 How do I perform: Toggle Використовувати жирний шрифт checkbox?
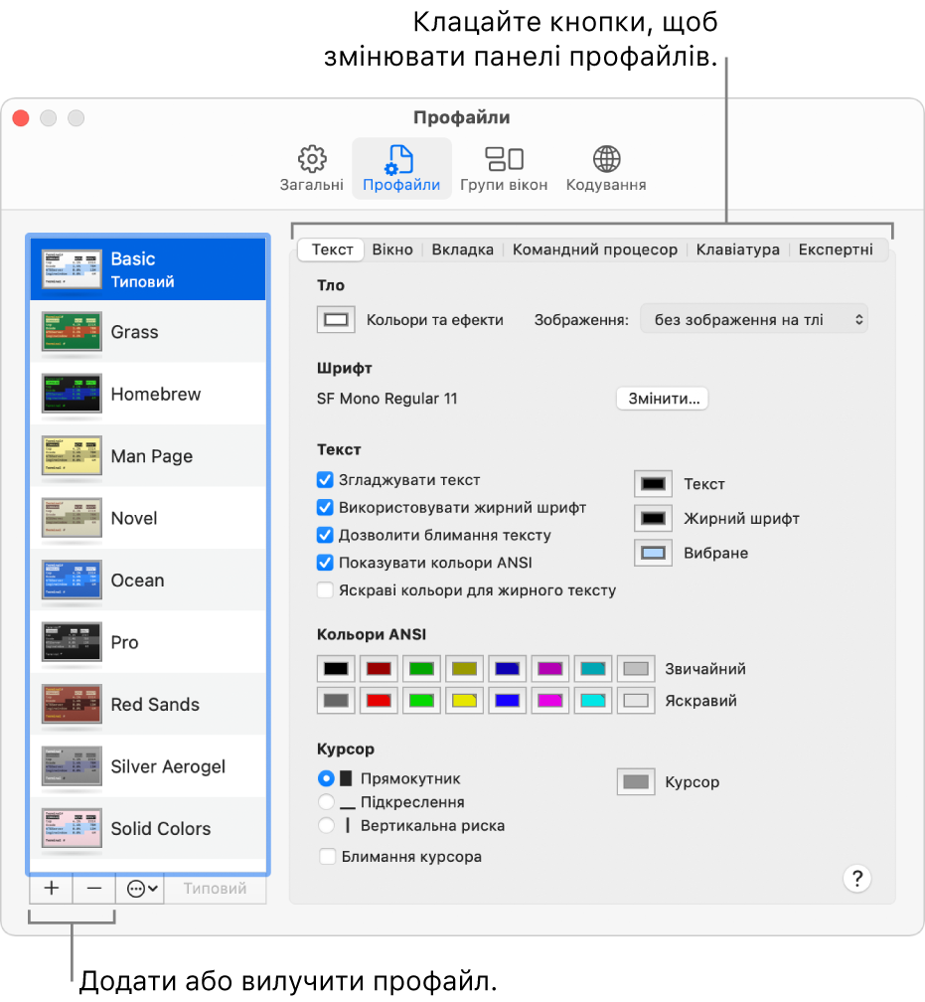click(x=325, y=507)
